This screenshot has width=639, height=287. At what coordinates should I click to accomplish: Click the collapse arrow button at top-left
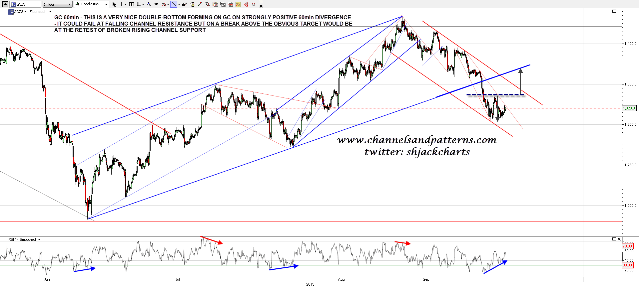5,4
